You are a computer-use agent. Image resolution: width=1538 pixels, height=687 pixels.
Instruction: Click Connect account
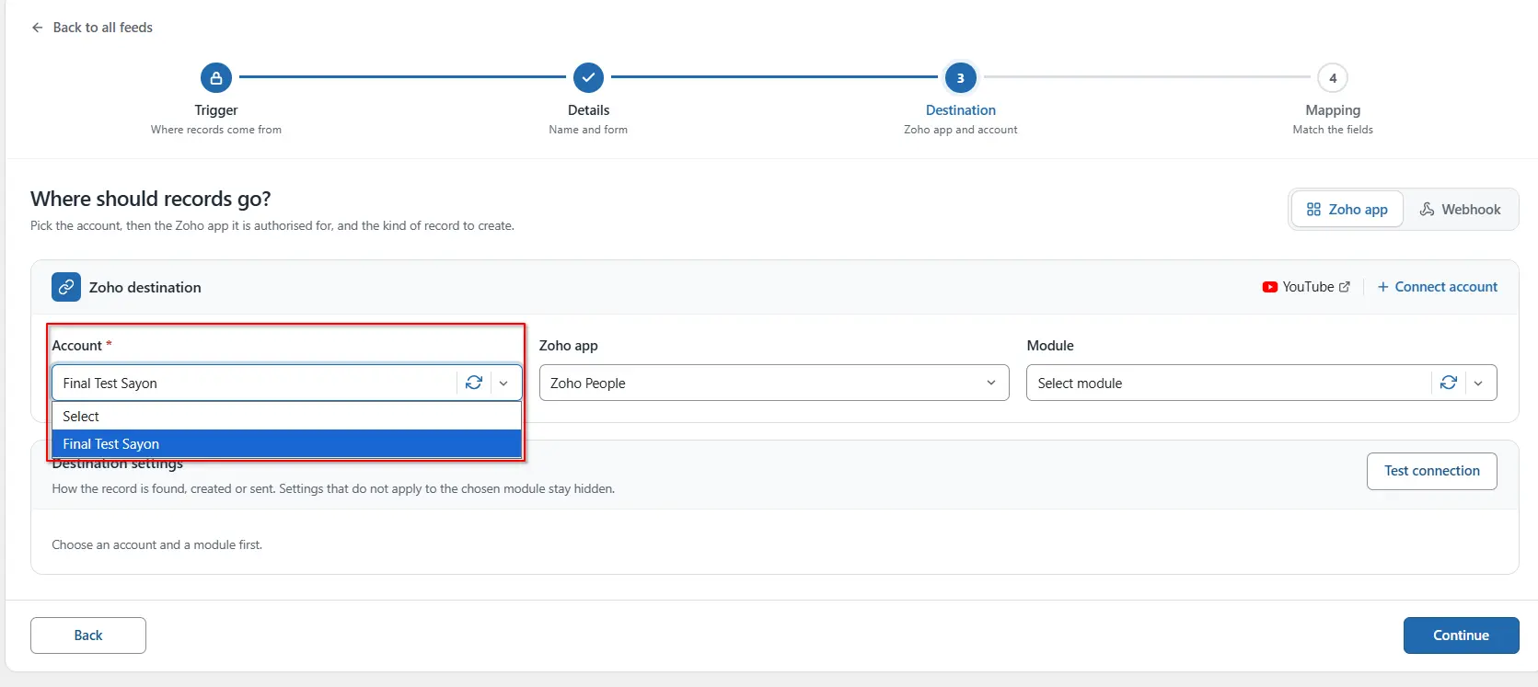1437,287
